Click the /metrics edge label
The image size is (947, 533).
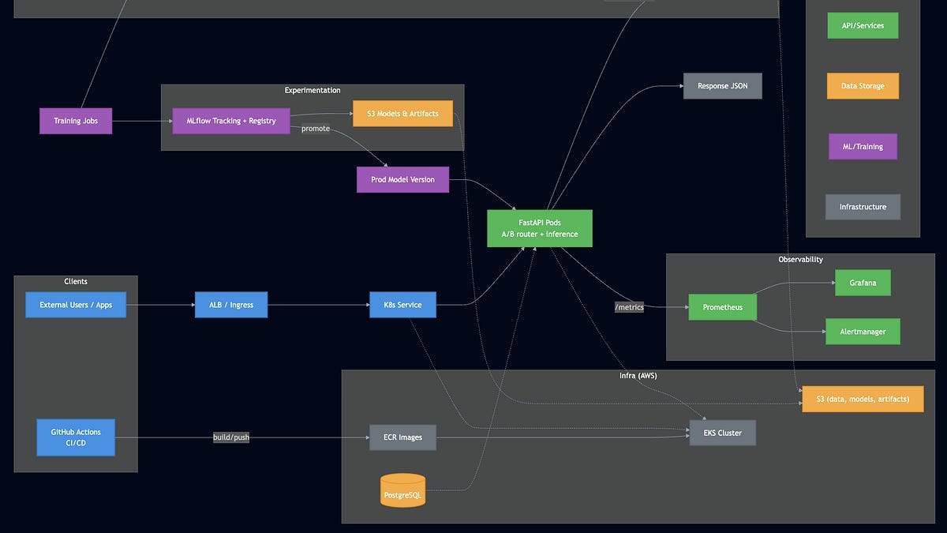[629, 307]
